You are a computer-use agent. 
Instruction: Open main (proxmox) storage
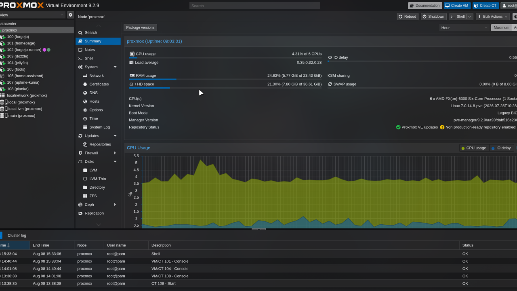[21, 116]
